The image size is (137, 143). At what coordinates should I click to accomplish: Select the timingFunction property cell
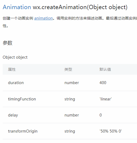(x=22, y=99)
